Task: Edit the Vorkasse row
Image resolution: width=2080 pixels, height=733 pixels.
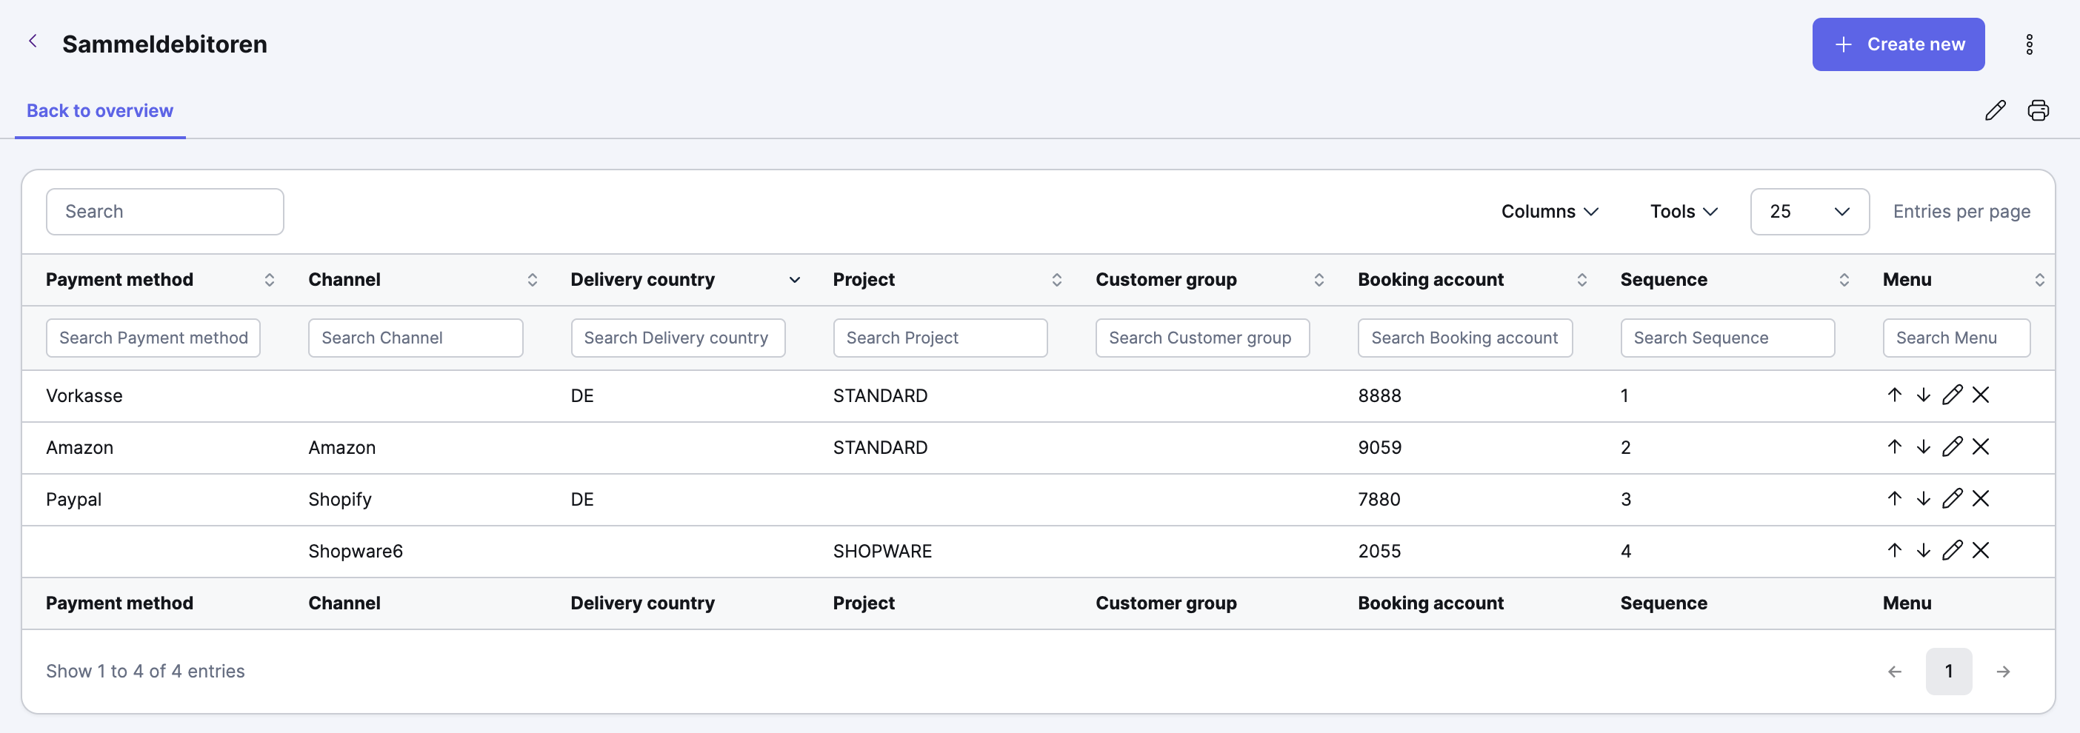Action: 1953,395
